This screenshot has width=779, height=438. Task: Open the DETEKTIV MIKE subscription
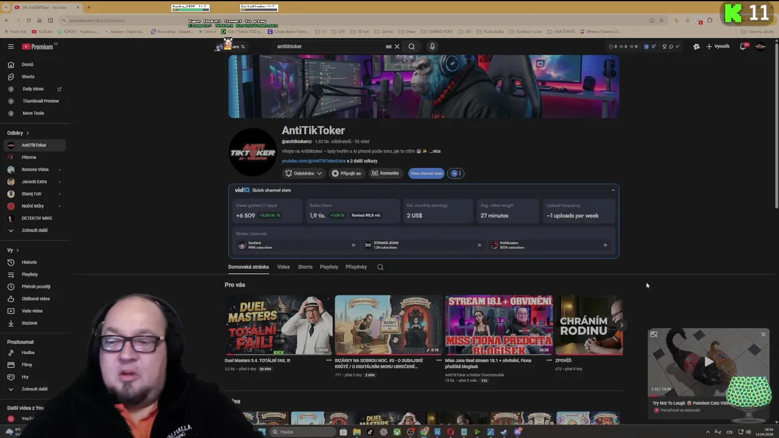pyautogui.click(x=33, y=218)
